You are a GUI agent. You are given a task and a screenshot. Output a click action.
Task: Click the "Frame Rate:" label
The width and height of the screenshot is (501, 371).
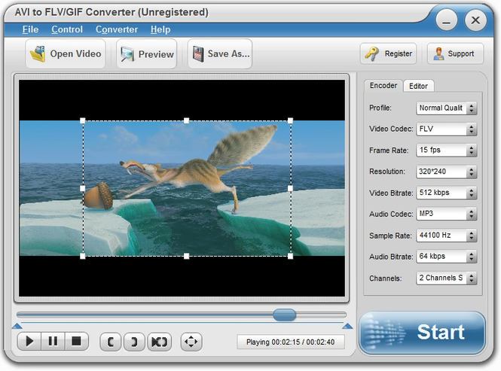point(389,151)
